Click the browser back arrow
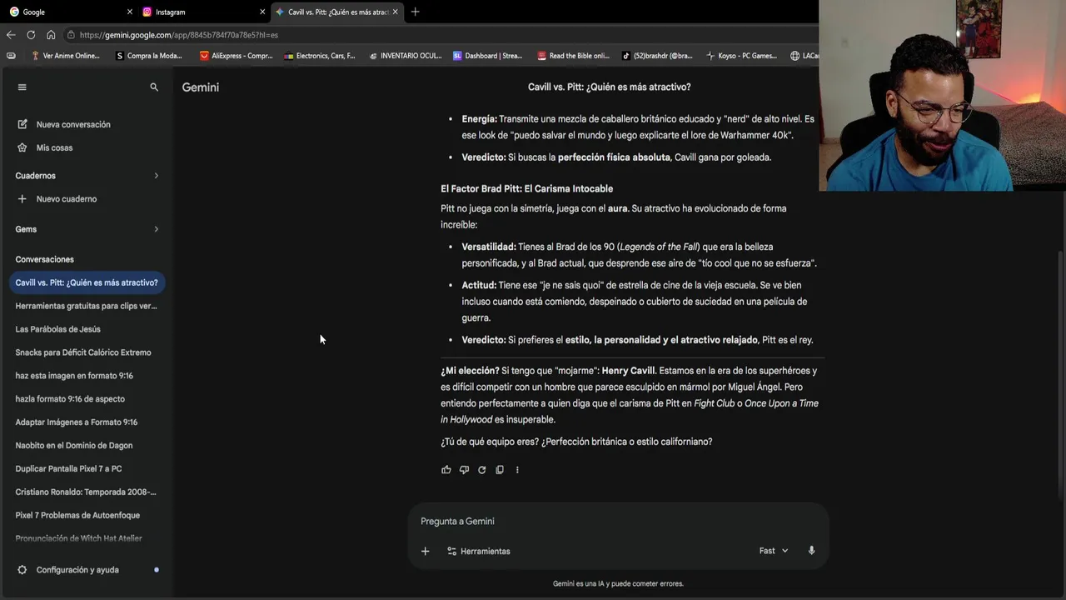 pos(11,35)
